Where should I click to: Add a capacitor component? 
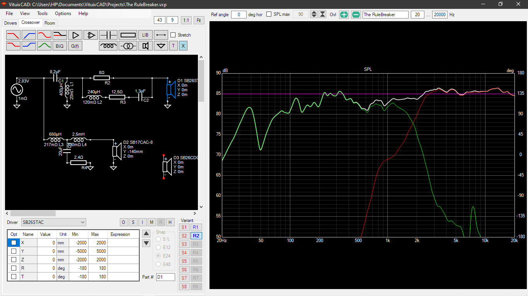108,35
